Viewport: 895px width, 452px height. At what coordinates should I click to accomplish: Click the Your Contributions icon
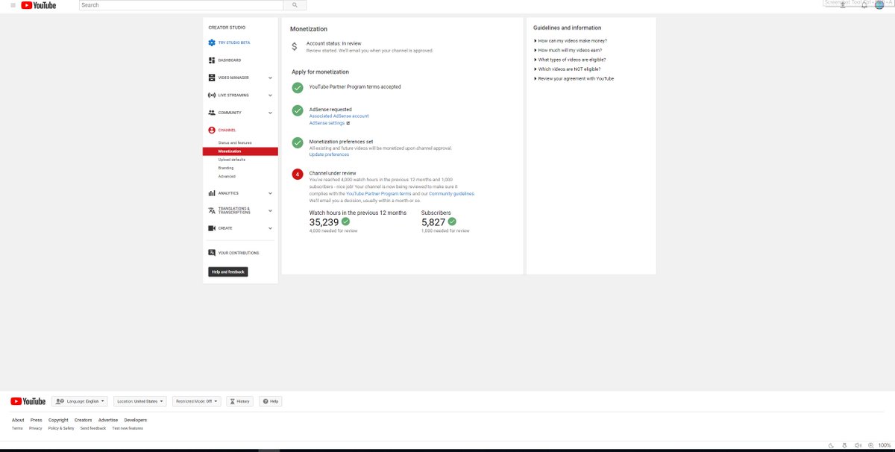[x=212, y=253]
